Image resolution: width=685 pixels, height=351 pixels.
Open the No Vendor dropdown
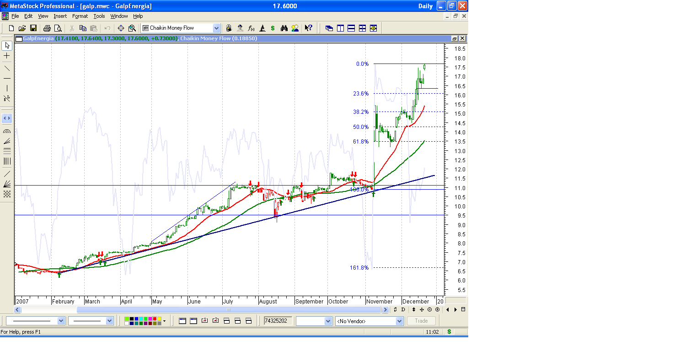coord(399,321)
